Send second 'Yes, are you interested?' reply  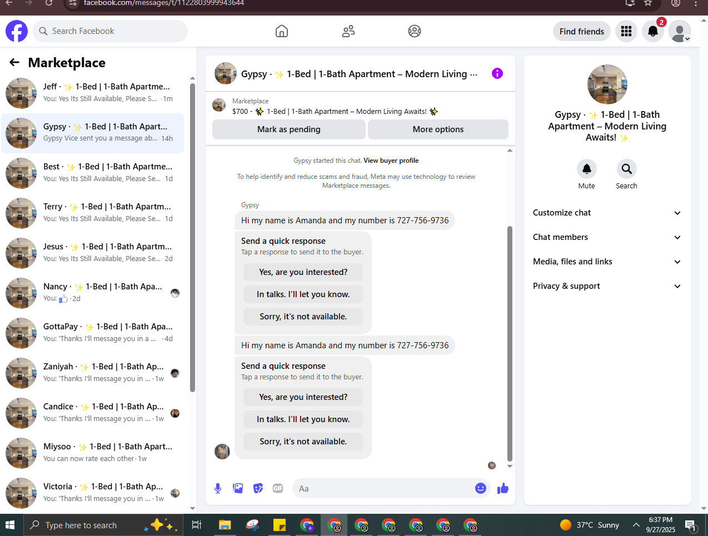coord(303,397)
